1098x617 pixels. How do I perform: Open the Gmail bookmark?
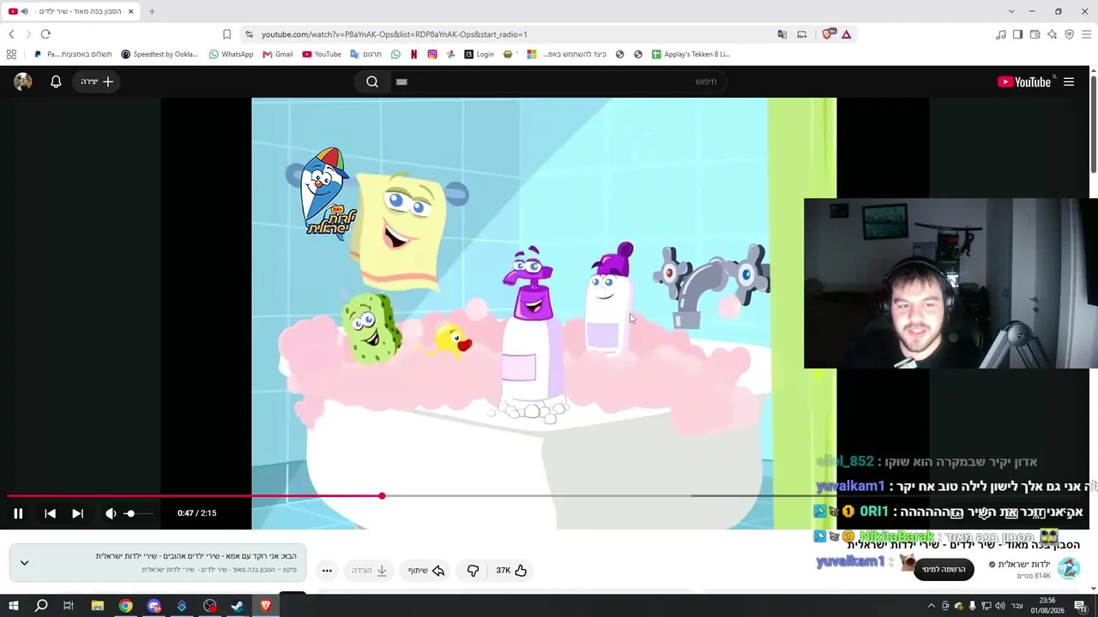pos(278,54)
